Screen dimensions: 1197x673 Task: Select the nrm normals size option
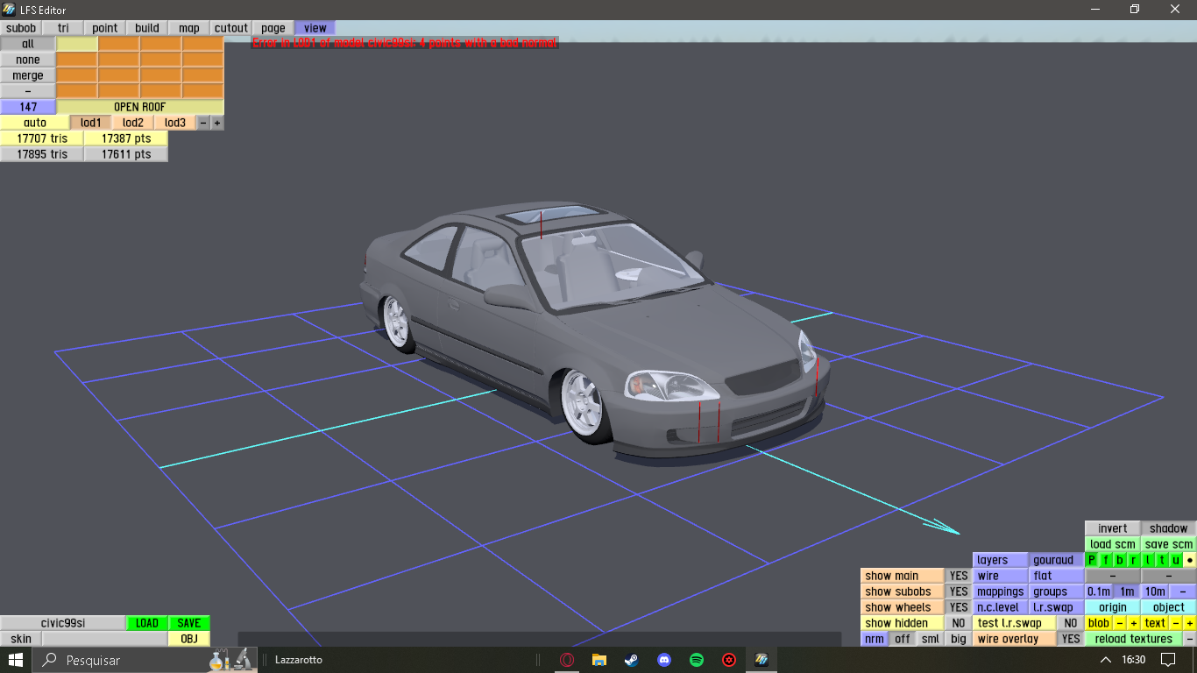coord(875,639)
